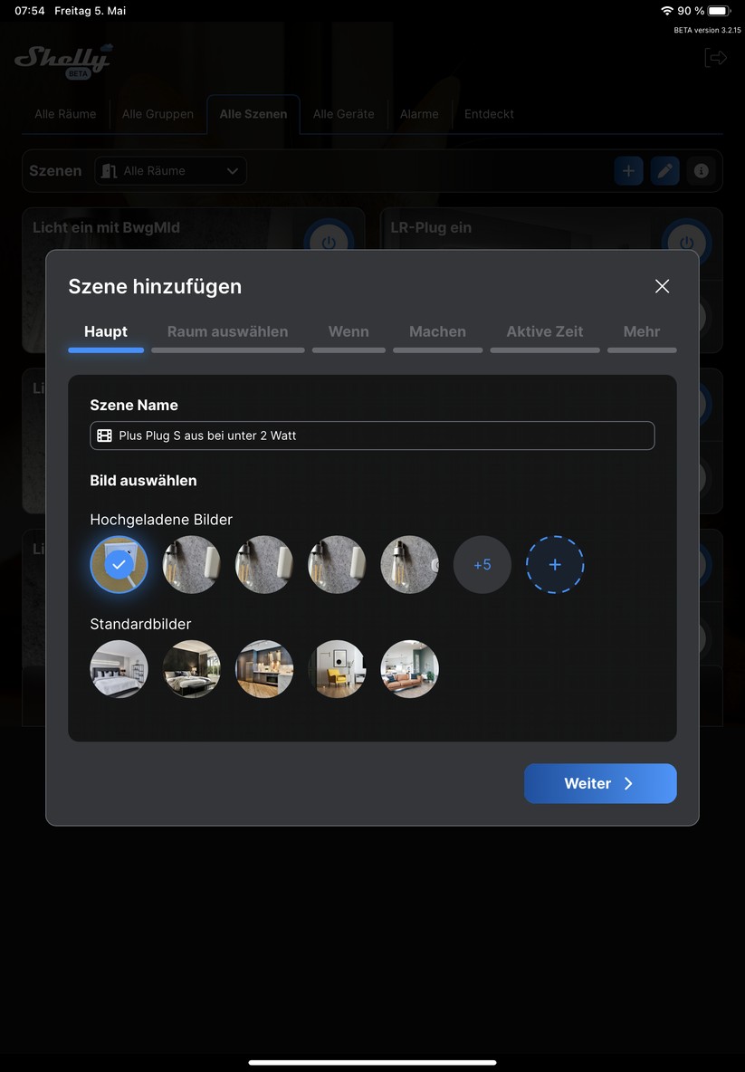Choose the yellow armchair standard image
Image resolution: width=745 pixels, height=1072 pixels.
[337, 669]
